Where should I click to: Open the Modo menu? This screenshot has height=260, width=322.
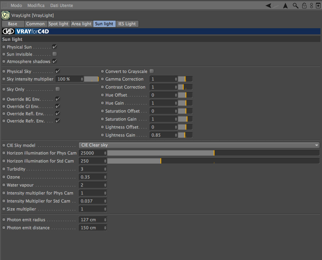(x=16, y=5)
